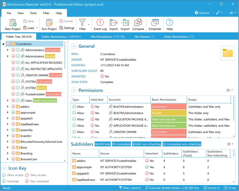The height and width of the screenshot is (191, 239).
Task: Expand the addins folder tree node
Action: 8,107
